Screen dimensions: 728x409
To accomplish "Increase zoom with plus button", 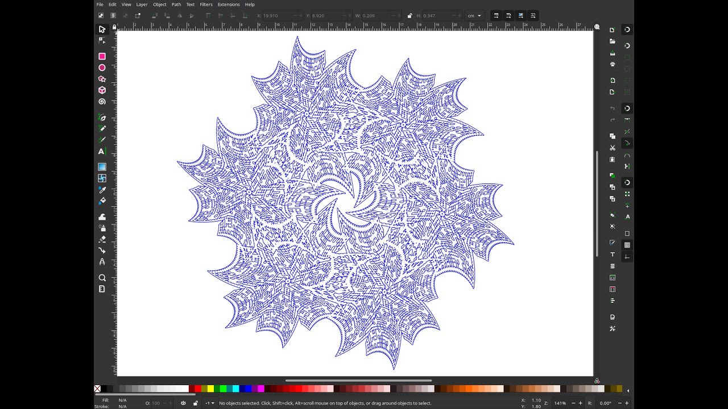I will (580, 403).
